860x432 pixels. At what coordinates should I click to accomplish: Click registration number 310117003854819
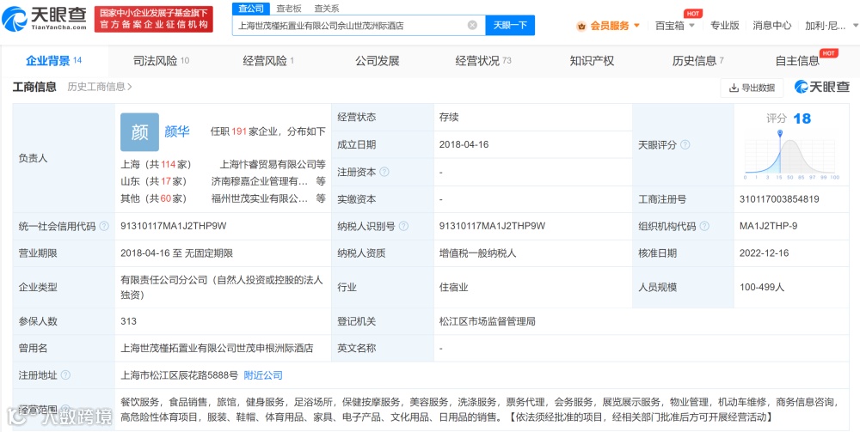pyautogui.click(x=779, y=199)
